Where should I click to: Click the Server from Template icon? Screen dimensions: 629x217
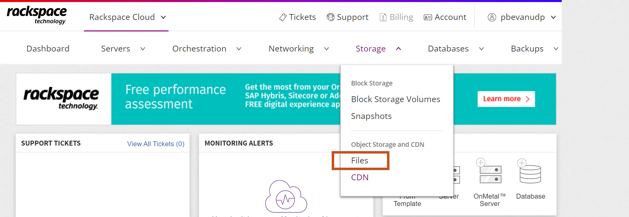[407, 175]
